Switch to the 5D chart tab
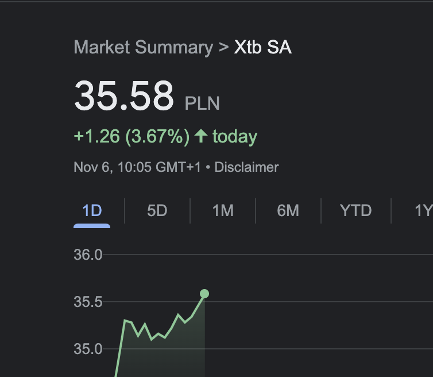433x377 pixels. (157, 211)
